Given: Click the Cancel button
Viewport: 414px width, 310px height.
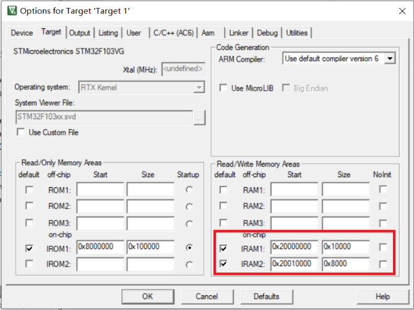Looking at the screenshot, I should pyautogui.click(x=207, y=296).
